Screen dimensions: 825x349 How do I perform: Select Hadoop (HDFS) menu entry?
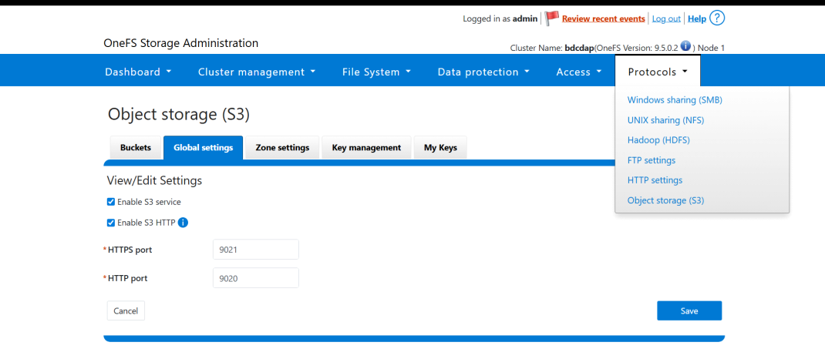click(658, 140)
